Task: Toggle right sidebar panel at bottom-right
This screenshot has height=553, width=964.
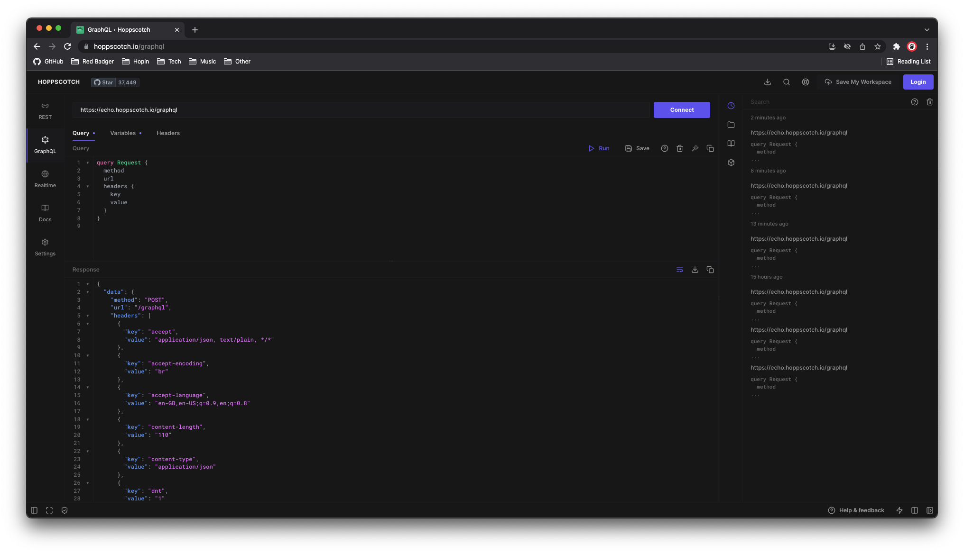Action: coord(930,510)
